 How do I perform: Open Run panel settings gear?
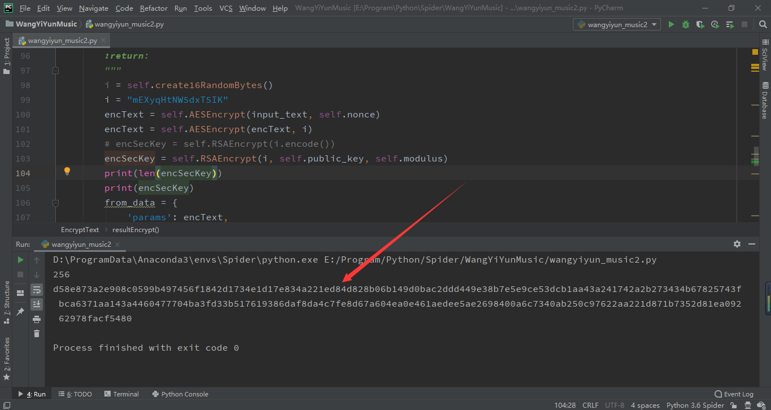[737, 244]
